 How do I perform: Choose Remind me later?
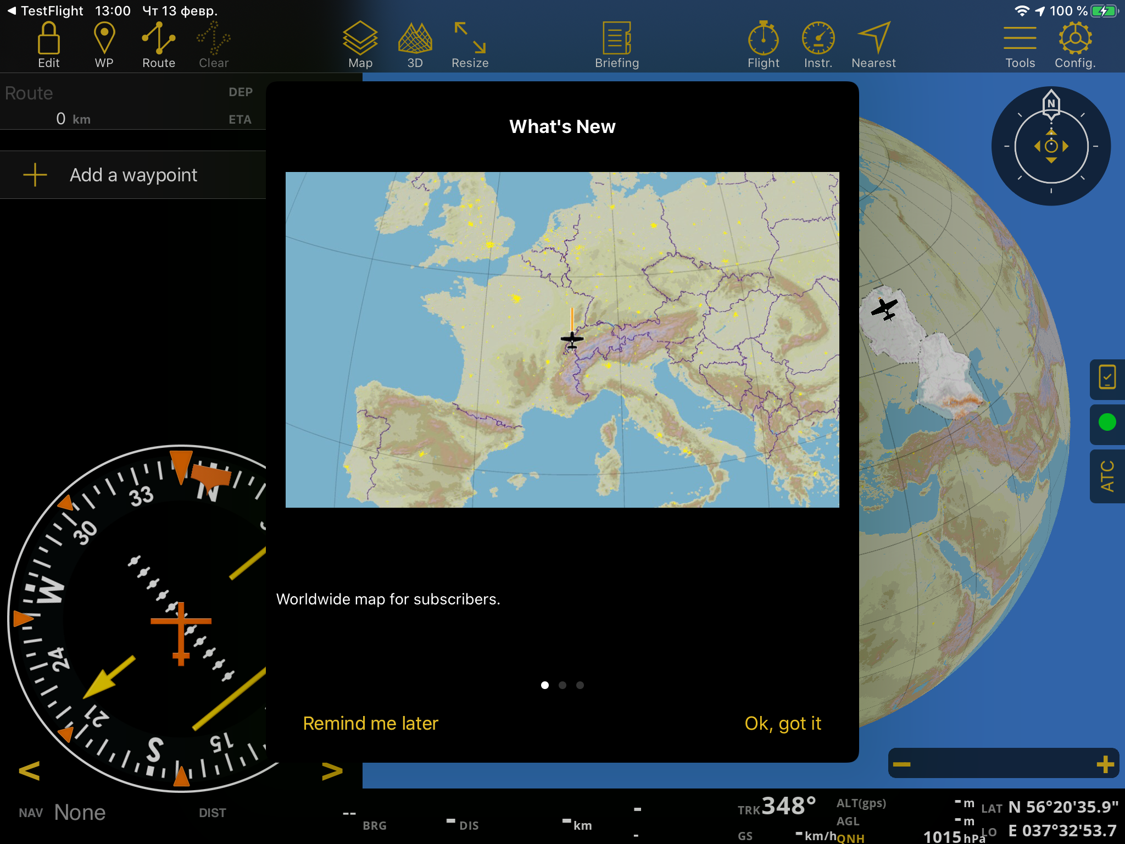pos(371,723)
